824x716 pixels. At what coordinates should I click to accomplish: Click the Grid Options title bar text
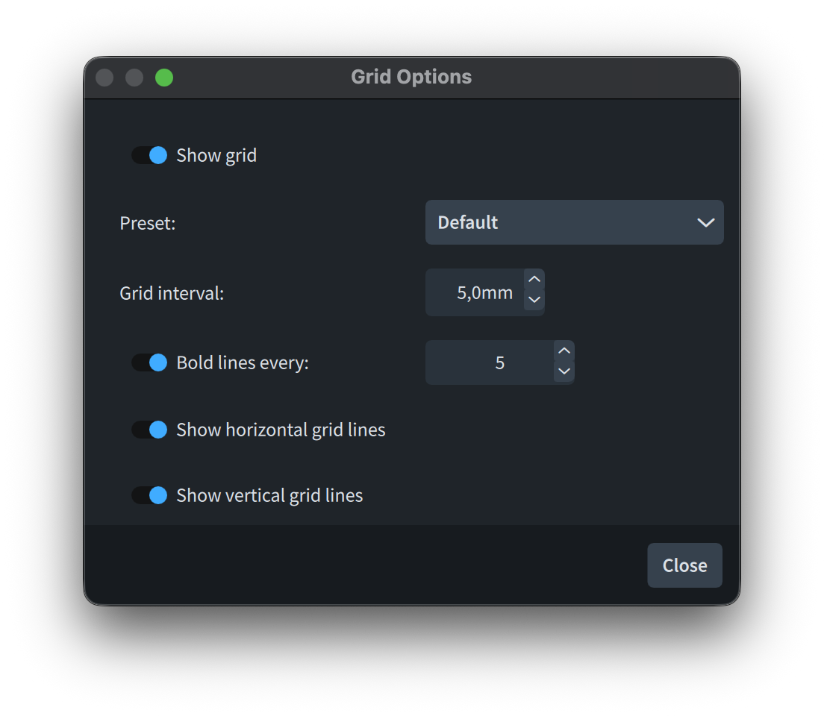pos(411,77)
